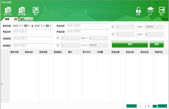This screenshot has height=109, width=169.
Task: Click the 锁屏 lock screen icon
Action: [138, 11]
